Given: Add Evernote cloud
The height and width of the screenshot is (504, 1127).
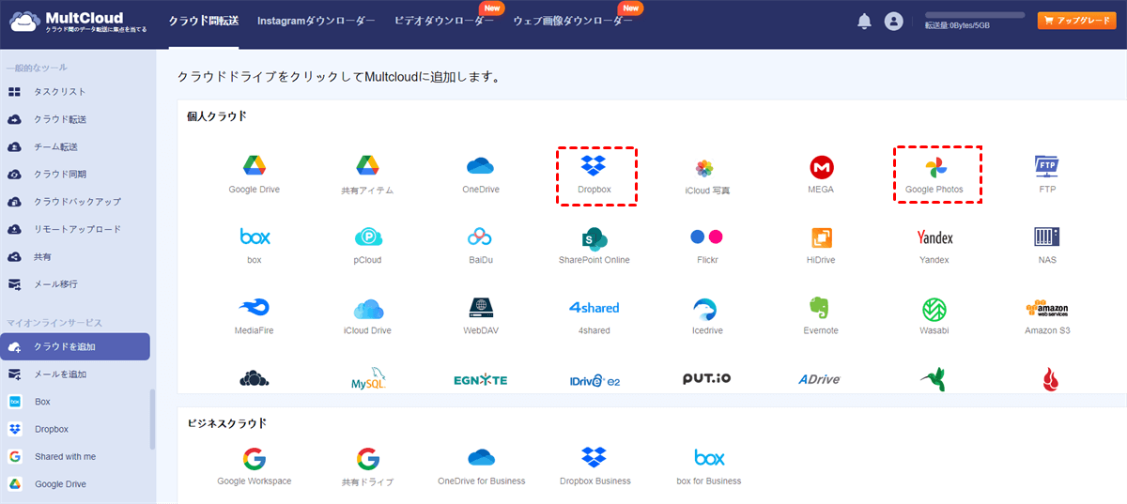Looking at the screenshot, I should 822,316.
